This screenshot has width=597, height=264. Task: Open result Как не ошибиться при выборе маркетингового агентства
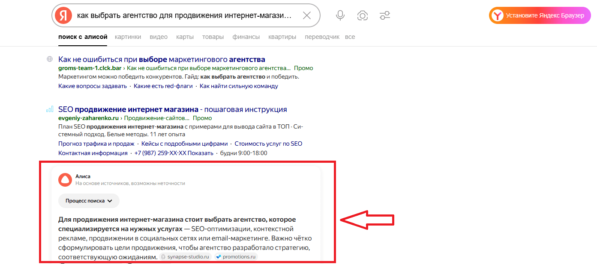tap(162, 59)
